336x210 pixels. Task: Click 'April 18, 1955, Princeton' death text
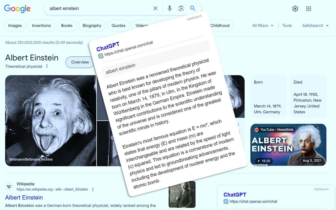pyautogui.click(x=308, y=103)
